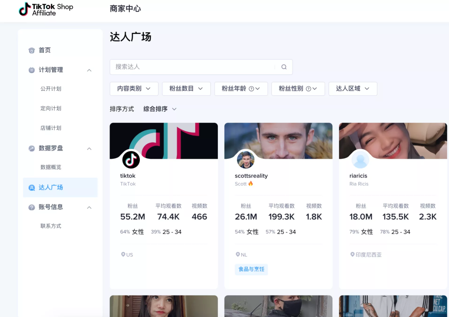Click the scottsreality card banner photo
Viewport: 449px width, 317px height.
(278, 141)
